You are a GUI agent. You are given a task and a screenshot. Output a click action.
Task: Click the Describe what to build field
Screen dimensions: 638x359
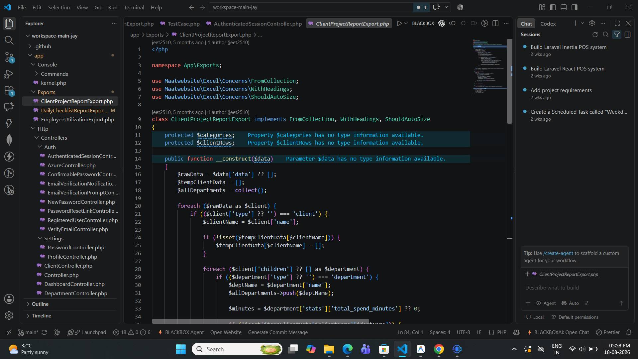tap(574, 288)
